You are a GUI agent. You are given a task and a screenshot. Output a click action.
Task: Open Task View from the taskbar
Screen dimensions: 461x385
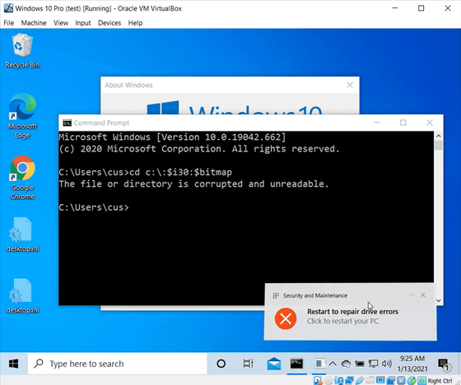[248, 364]
